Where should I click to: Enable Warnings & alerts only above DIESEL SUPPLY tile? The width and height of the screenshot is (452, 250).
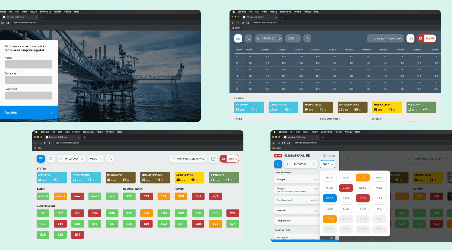click(188, 159)
